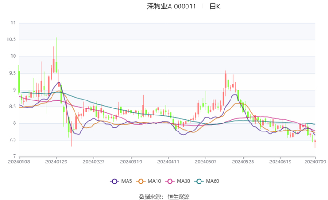The height and width of the screenshot is (200, 328).
Task: Toggle the MA5 legend circle icon
Action: [x=114, y=181]
